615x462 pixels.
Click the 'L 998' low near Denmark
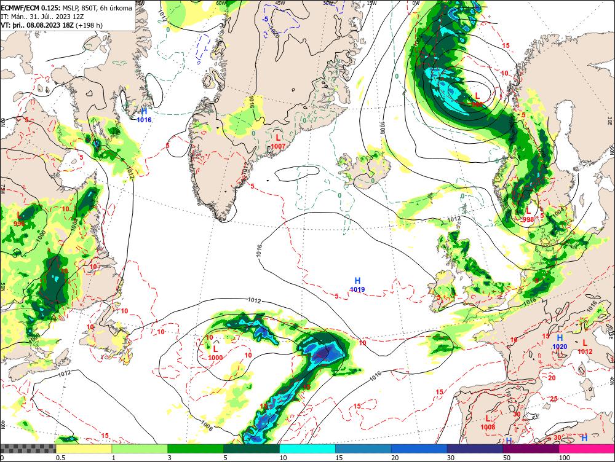pos(528,216)
